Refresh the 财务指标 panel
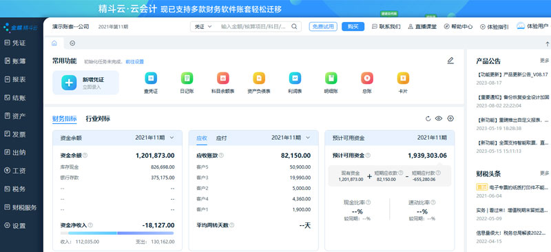Viewport: 551px width, 252px height. pos(428,118)
